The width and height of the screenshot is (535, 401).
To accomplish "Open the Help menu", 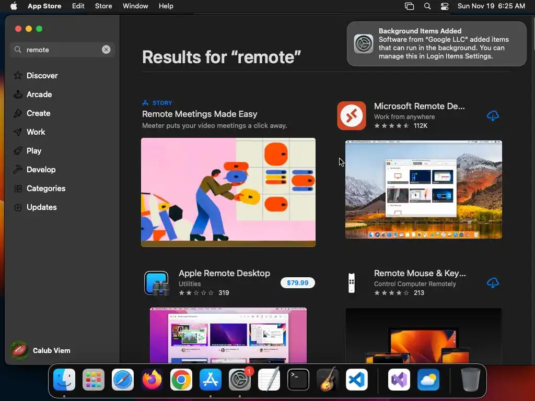I will click(x=166, y=6).
